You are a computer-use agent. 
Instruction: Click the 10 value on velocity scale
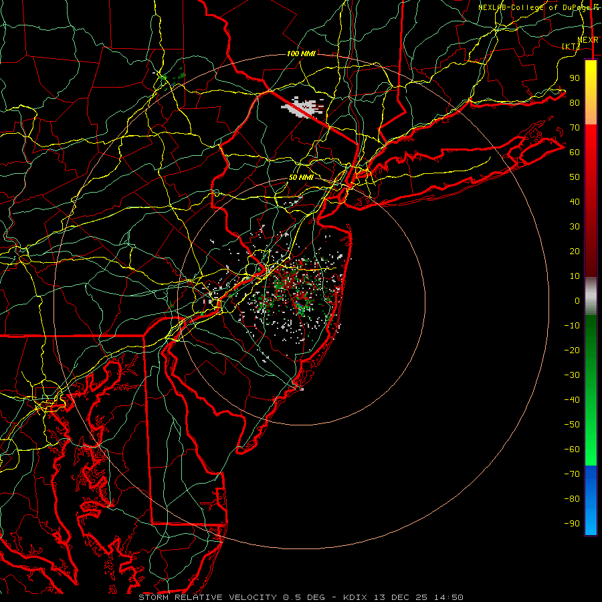[x=575, y=276]
